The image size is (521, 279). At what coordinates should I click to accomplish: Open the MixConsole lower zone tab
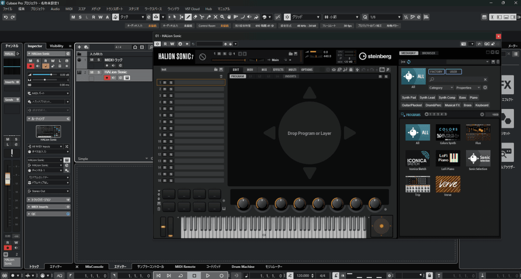[94, 267]
